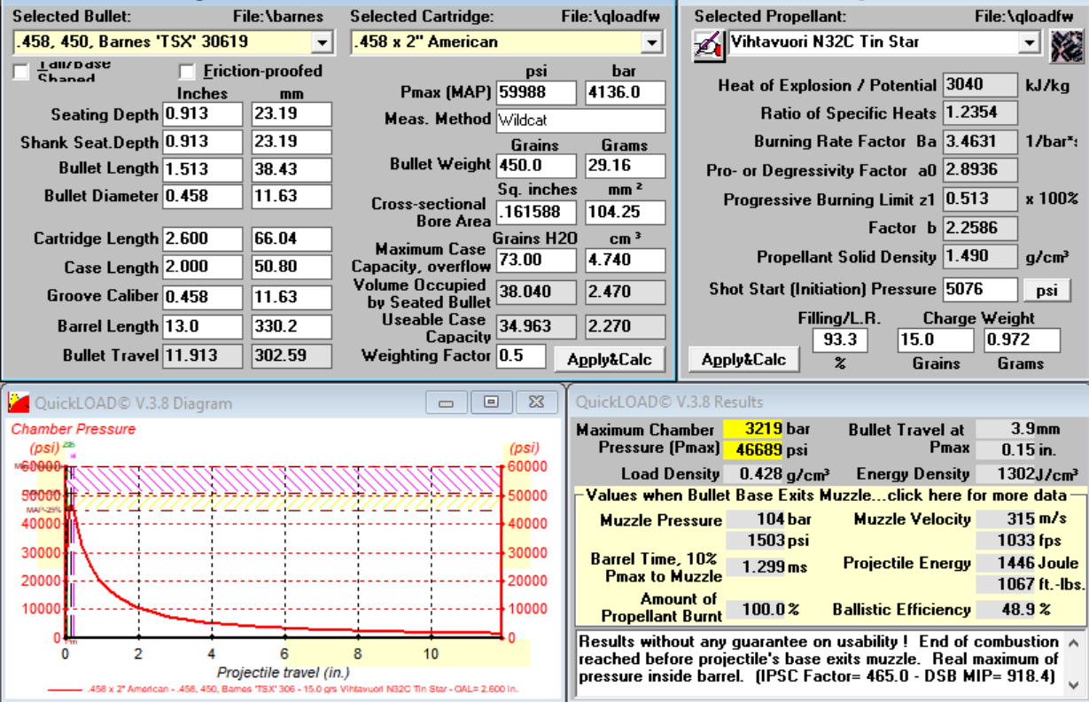Close the QuickLOAD Diagram window
The width and height of the screenshot is (1089, 702).
point(536,402)
